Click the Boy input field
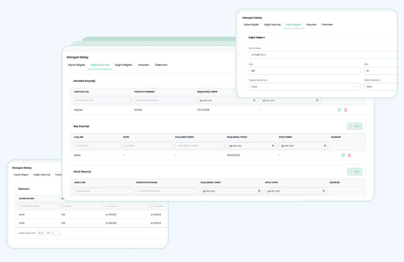This screenshot has width=404, height=262. point(304,71)
